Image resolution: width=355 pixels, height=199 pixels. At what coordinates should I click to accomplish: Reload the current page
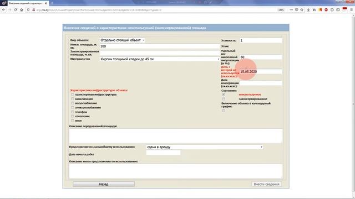pyautogui.click(x=16, y=10)
